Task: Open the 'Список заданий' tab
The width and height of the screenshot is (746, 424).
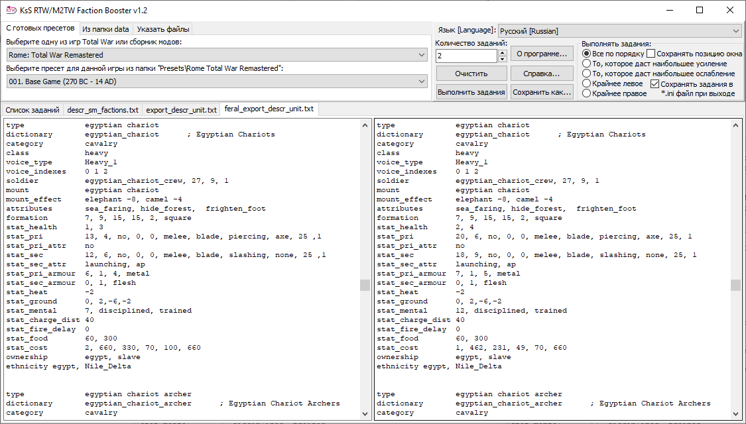Action: (32, 109)
